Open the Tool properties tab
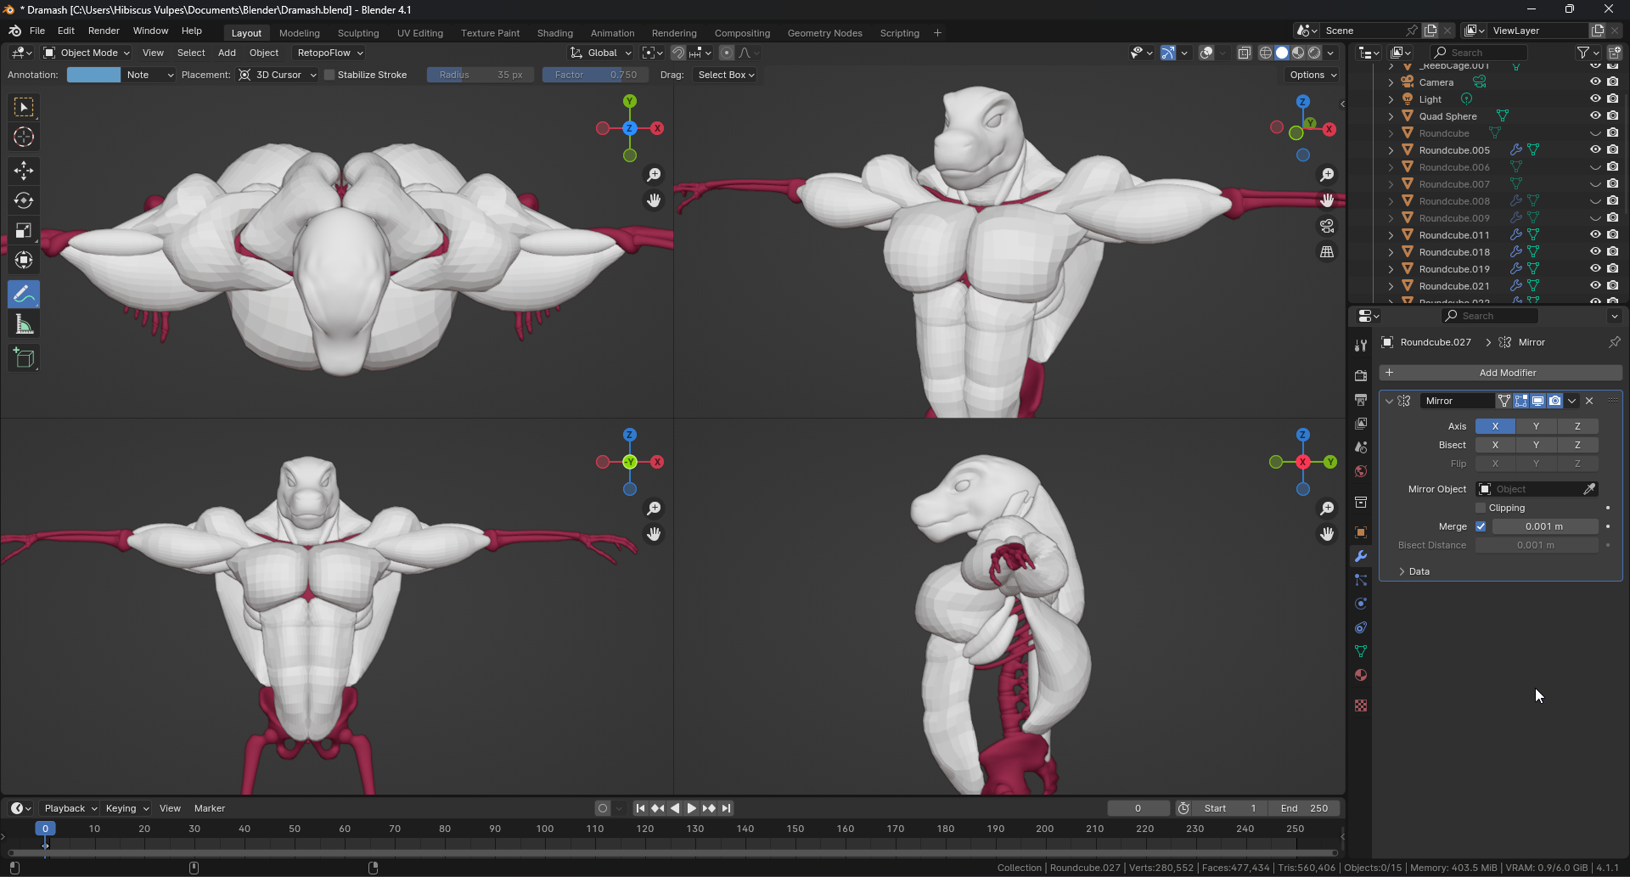 click(x=1361, y=346)
